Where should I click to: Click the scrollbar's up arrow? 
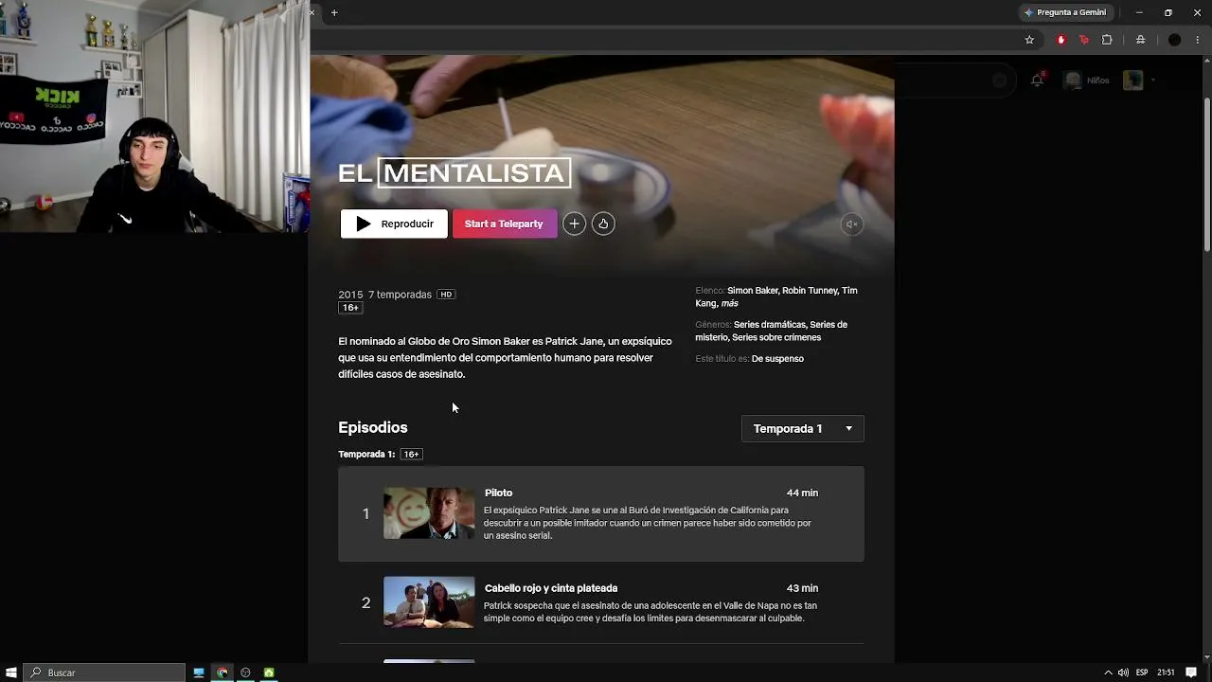pos(1206,60)
